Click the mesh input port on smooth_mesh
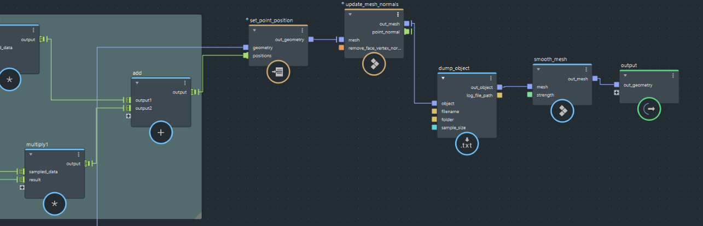The image size is (703, 226). pyautogui.click(x=530, y=86)
